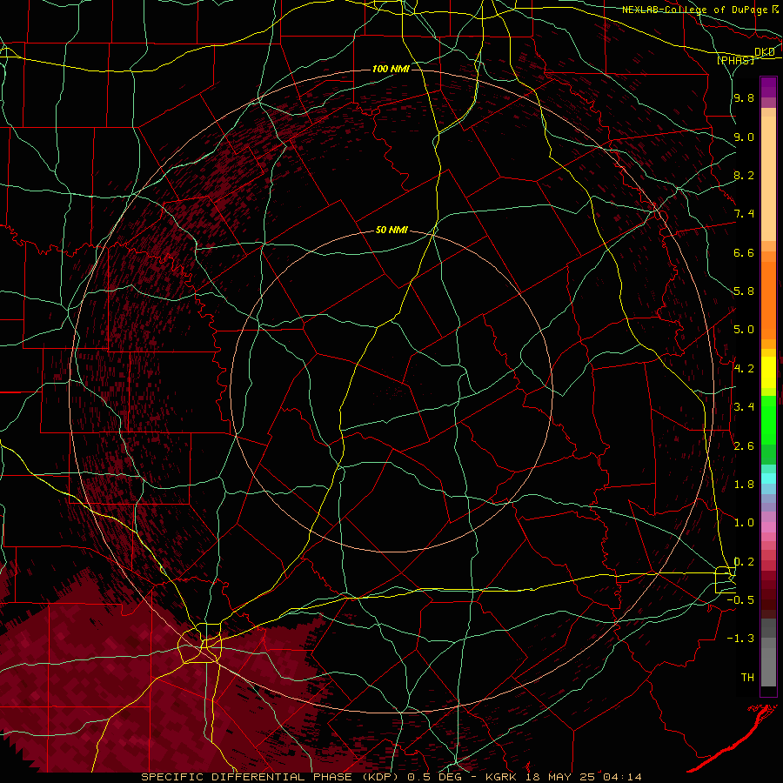This screenshot has width=783, height=783.
Task: Click the TH threshold label
Action: click(x=747, y=678)
